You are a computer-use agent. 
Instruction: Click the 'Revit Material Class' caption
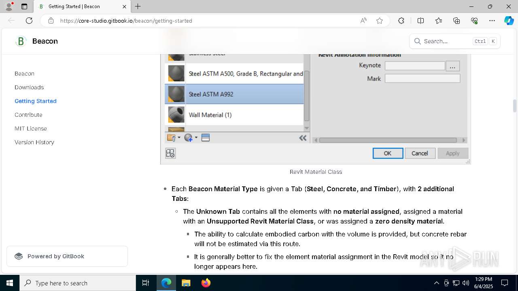click(316, 172)
